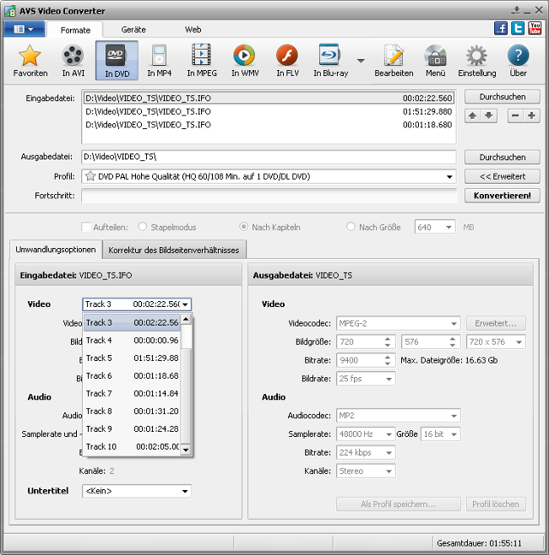Viewport: 549px width, 555px height.
Task: Select input file with duration 01:51:29.880
Action: pyautogui.click(x=269, y=111)
